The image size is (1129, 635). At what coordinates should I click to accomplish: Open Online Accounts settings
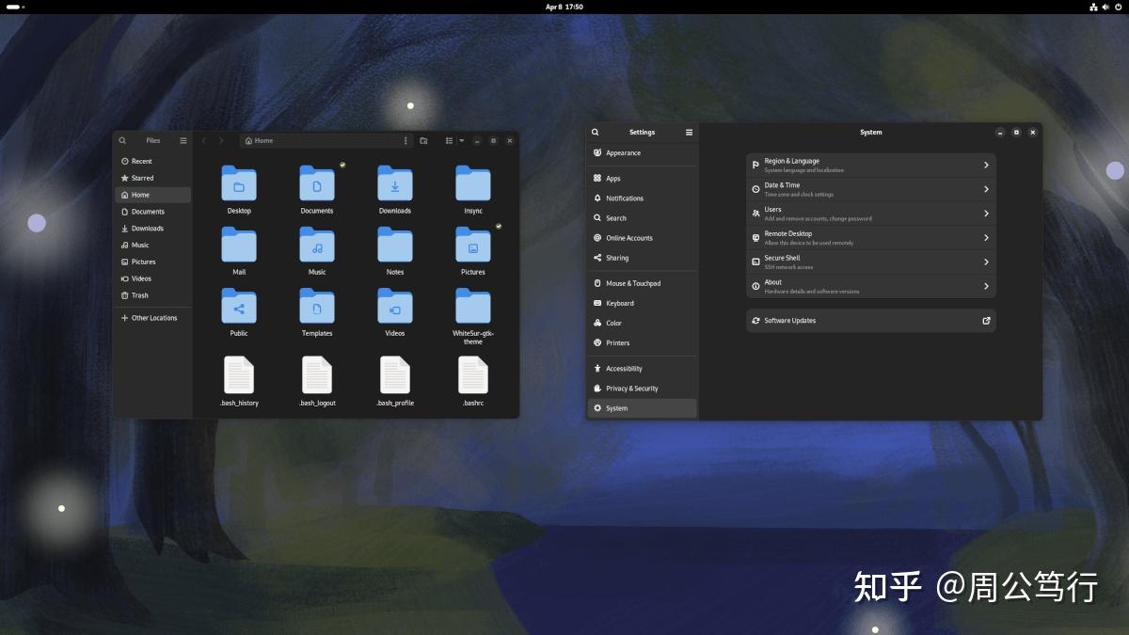pos(628,237)
